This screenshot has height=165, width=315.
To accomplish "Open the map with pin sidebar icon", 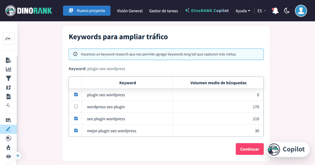I will [8, 88].
